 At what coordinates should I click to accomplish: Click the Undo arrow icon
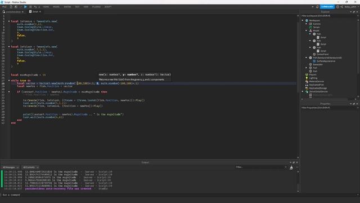click(x=35, y=7)
